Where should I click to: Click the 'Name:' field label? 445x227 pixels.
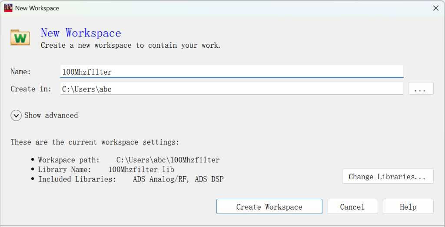click(x=20, y=72)
